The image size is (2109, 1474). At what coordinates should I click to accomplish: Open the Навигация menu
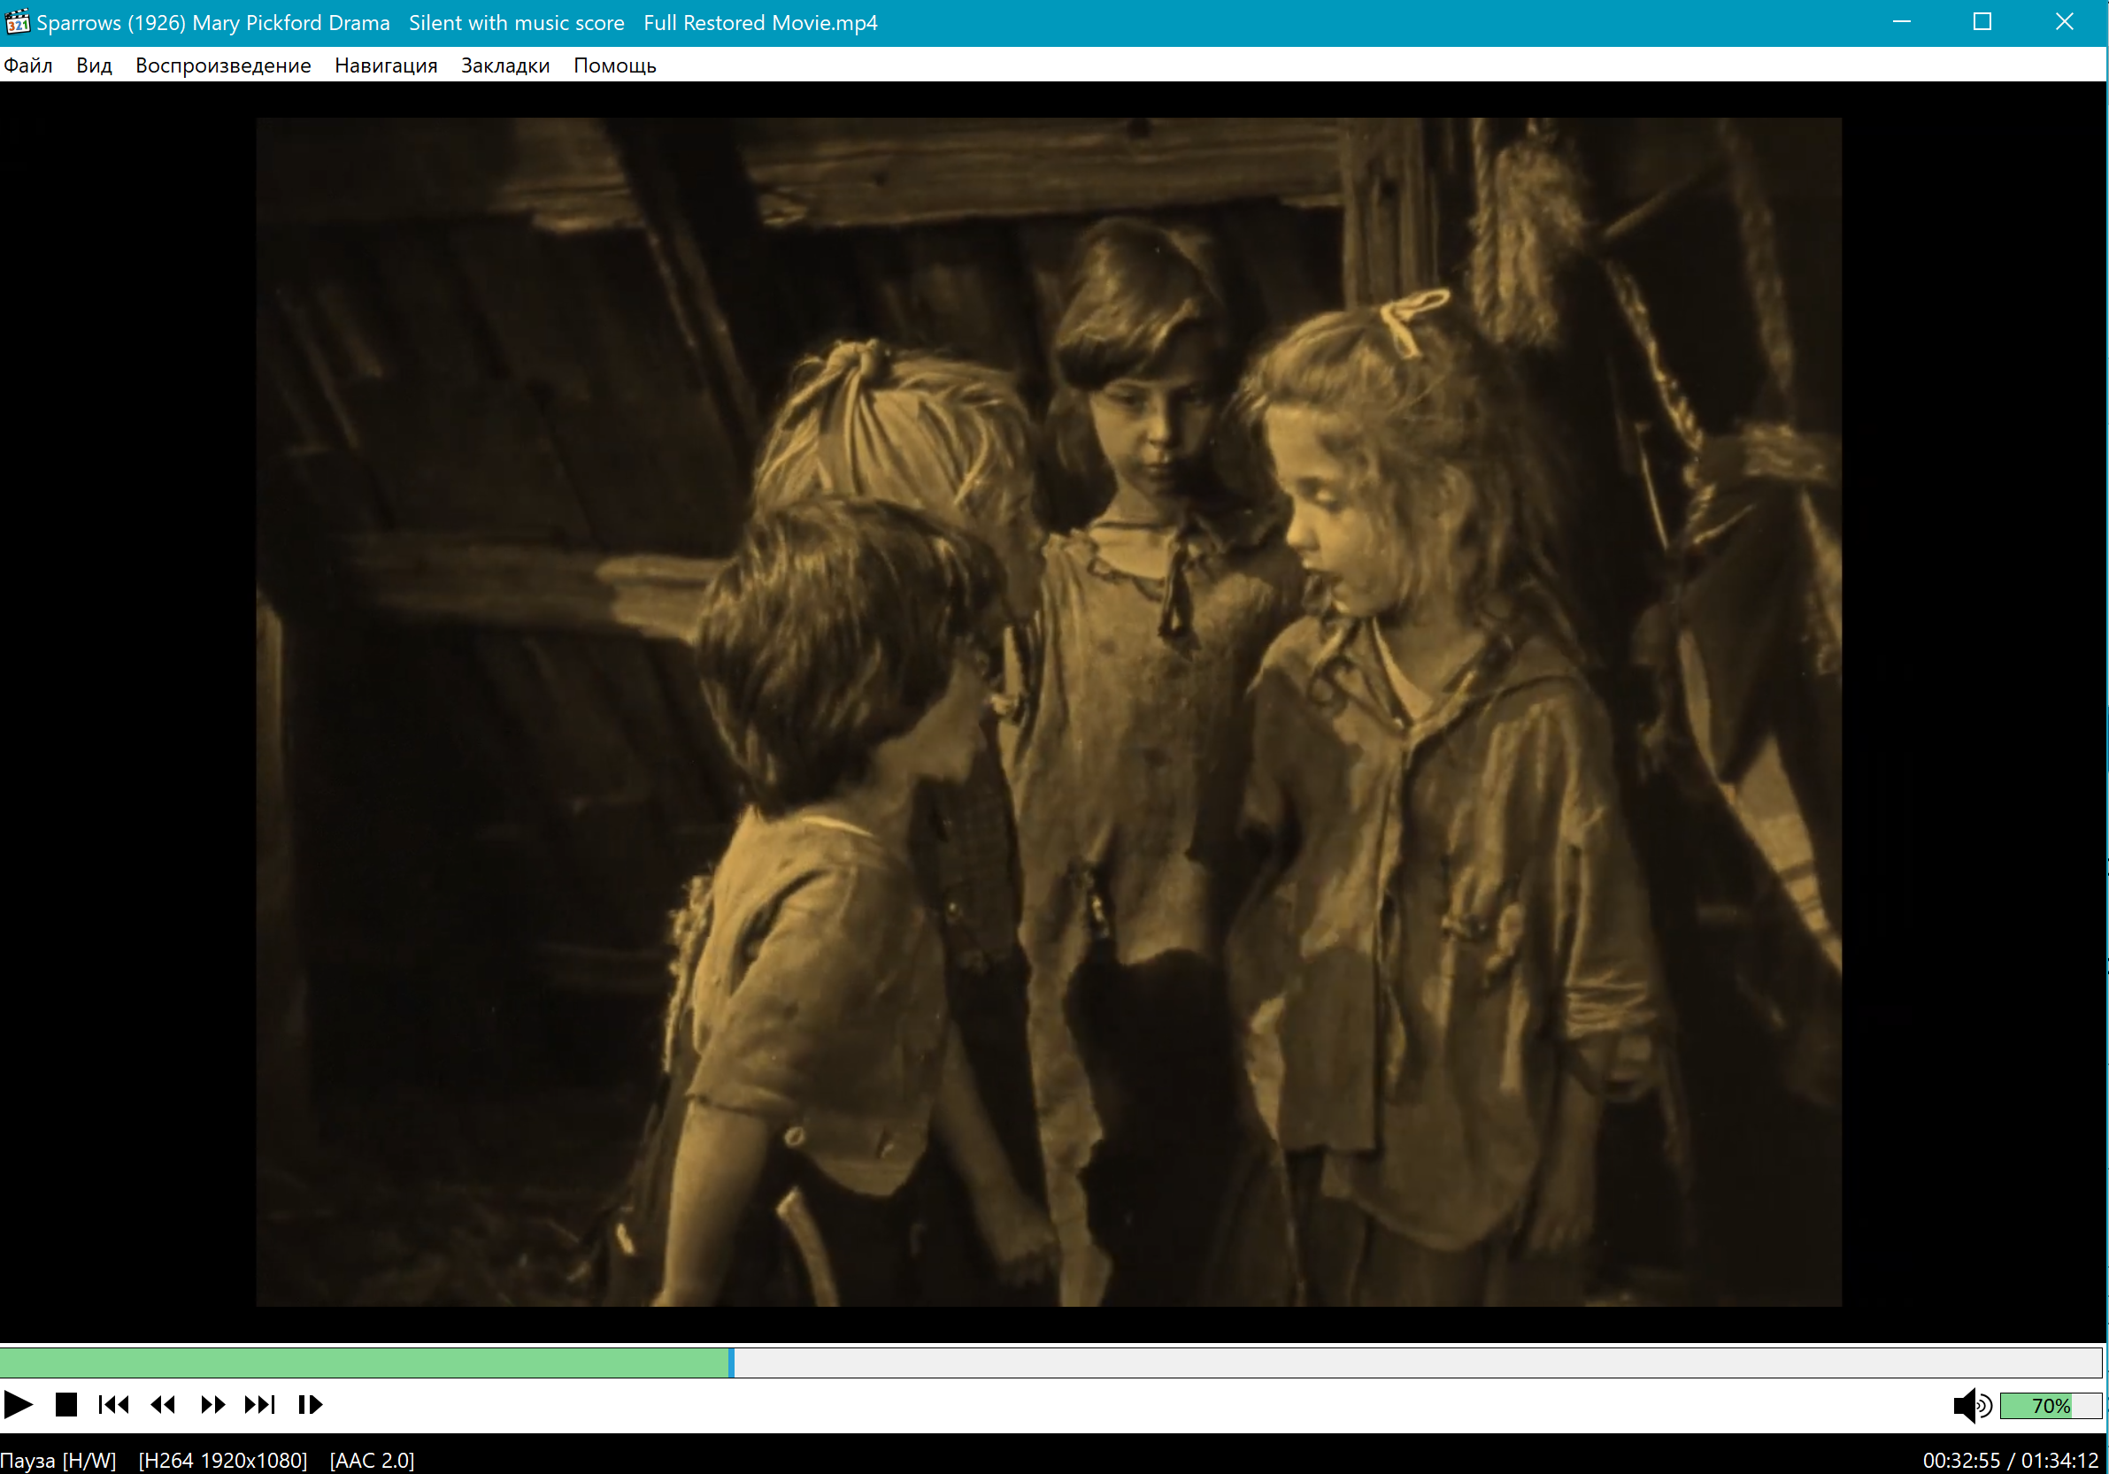click(x=386, y=65)
